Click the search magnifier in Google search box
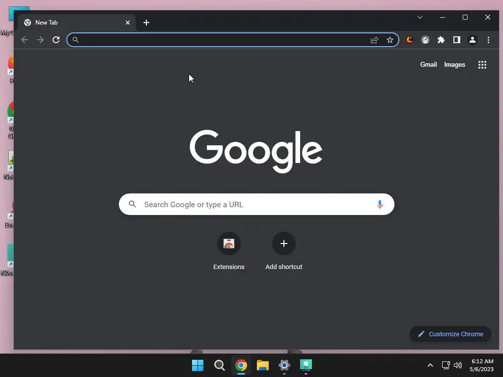Screen dimensions: 503x377 (133, 204)
